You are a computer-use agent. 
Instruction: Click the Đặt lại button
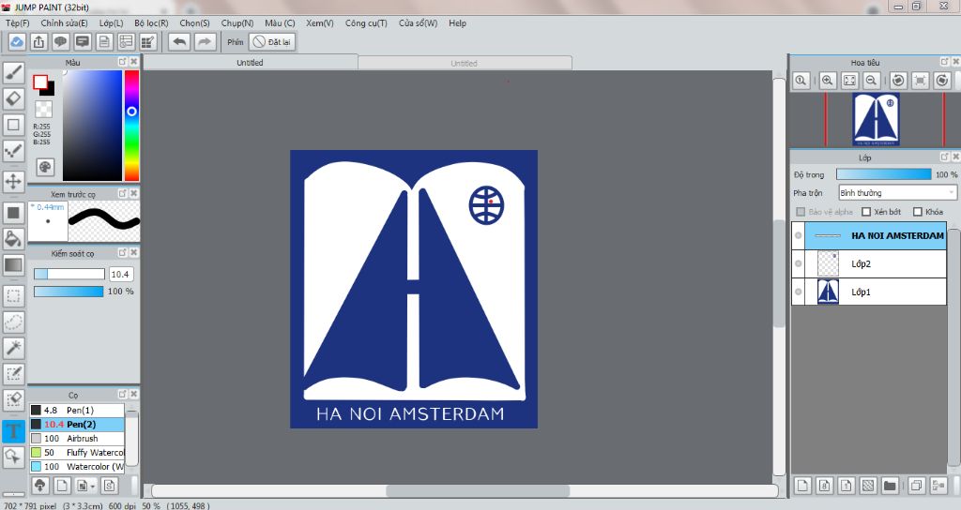272,42
